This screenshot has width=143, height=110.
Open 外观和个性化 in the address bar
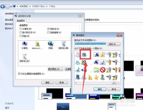[x=38, y=6]
